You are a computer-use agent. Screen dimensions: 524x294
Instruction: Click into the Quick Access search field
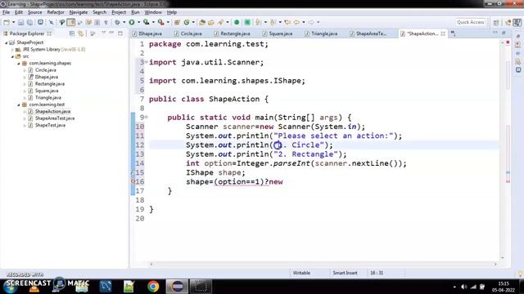[471, 22]
